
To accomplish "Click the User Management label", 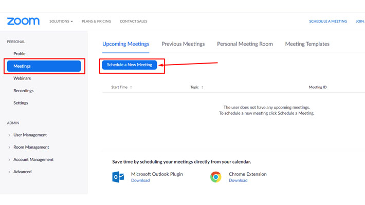I will tap(30, 135).
